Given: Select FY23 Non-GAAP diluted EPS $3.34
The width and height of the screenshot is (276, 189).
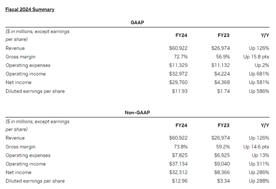Looking at the screenshot, I should [x=223, y=181].
